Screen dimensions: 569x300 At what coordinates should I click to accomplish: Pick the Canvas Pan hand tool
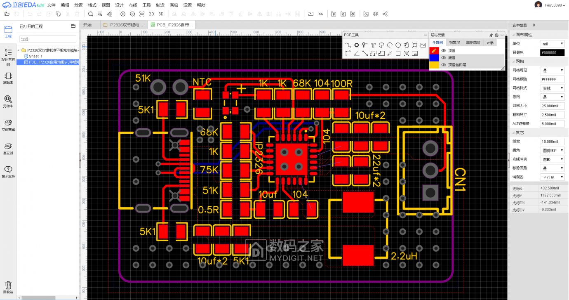[x=407, y=45]
